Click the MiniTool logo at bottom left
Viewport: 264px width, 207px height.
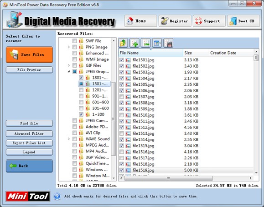28,196
